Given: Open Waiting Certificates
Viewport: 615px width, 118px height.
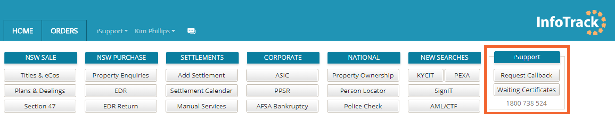Looking at the screenshot, I should 527,90.
